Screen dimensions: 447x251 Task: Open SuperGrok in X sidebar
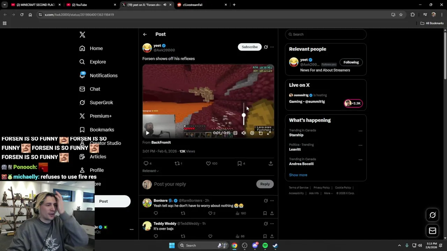click(x=96, y=102)
